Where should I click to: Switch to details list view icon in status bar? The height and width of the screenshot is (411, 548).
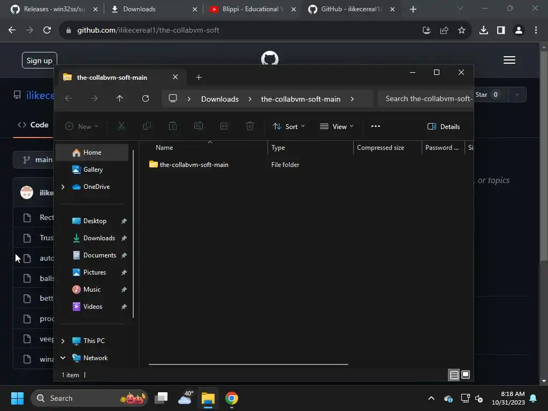454,375
